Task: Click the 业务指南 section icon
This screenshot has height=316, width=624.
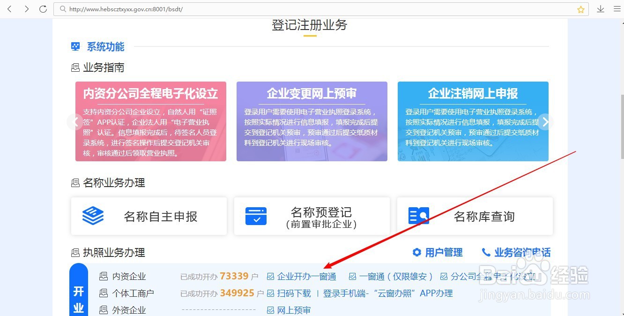Action: pos(76,68)
